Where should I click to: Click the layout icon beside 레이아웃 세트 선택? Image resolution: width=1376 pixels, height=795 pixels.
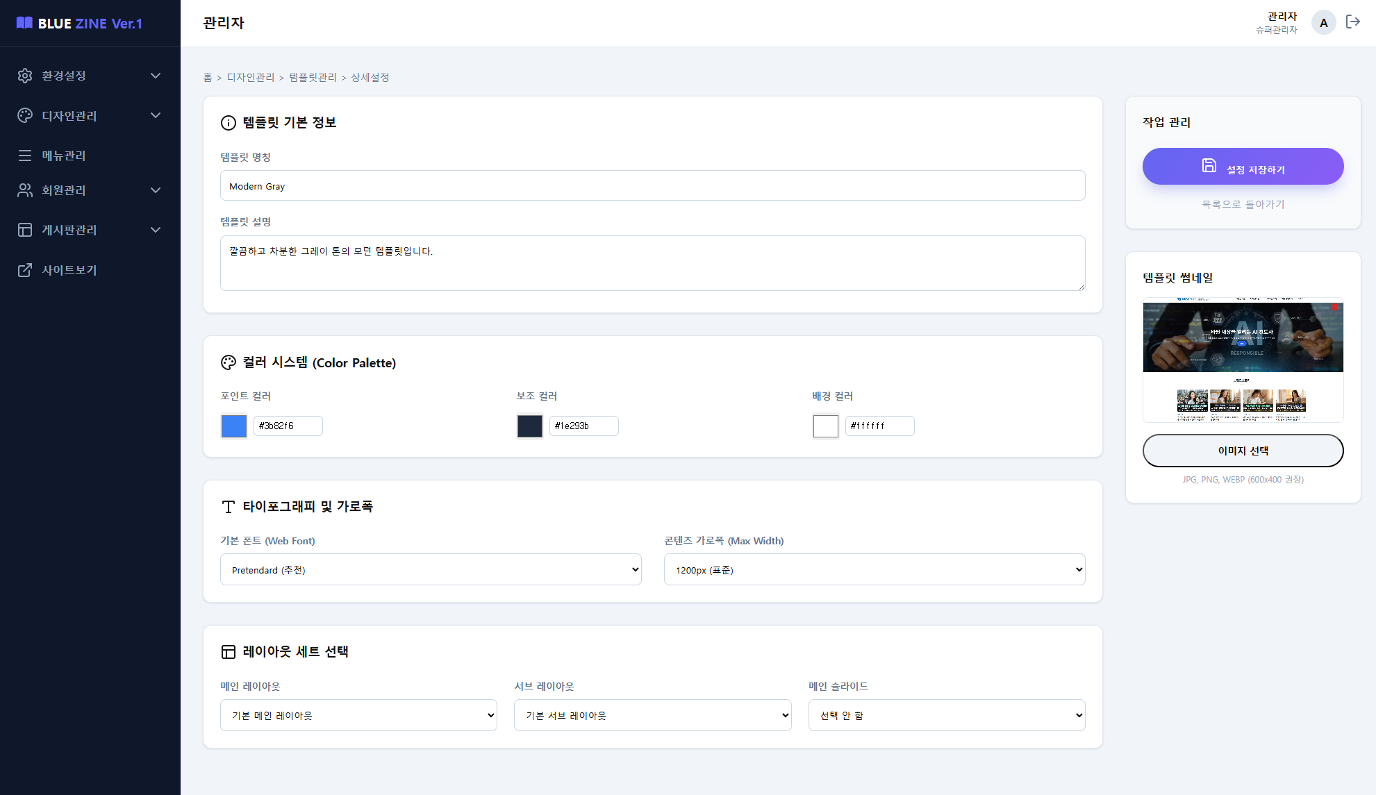[x=229, y=652]
